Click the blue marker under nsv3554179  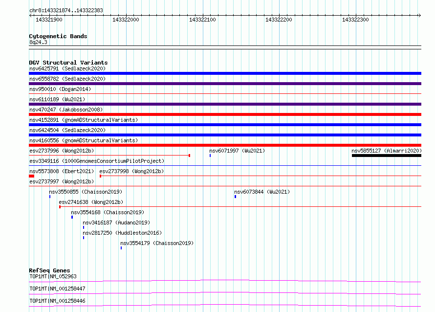coord(121,248)
